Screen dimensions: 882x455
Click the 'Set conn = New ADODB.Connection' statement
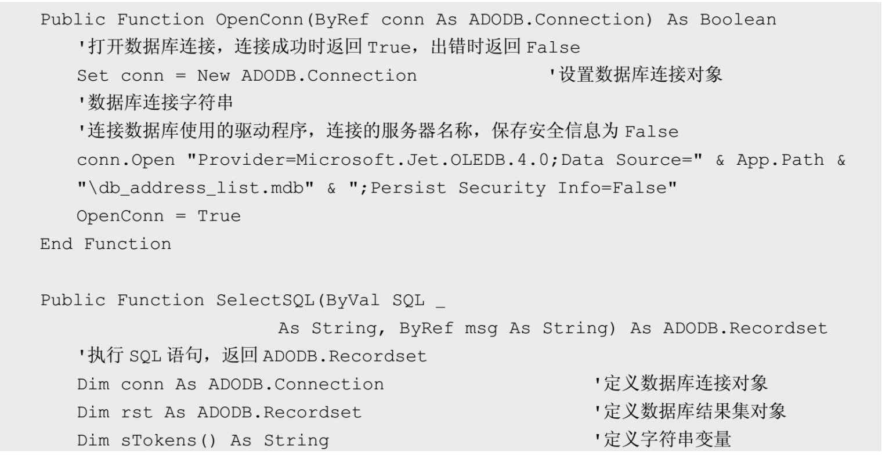tap(247, 75)
